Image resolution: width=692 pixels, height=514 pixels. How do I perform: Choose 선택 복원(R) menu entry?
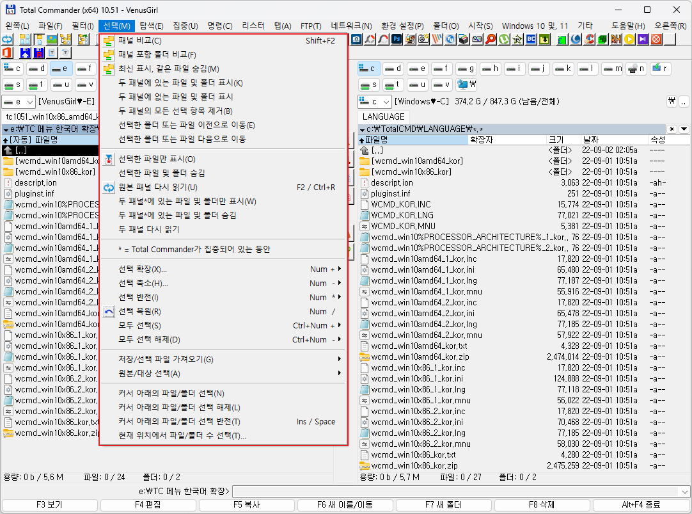[223, 311]
